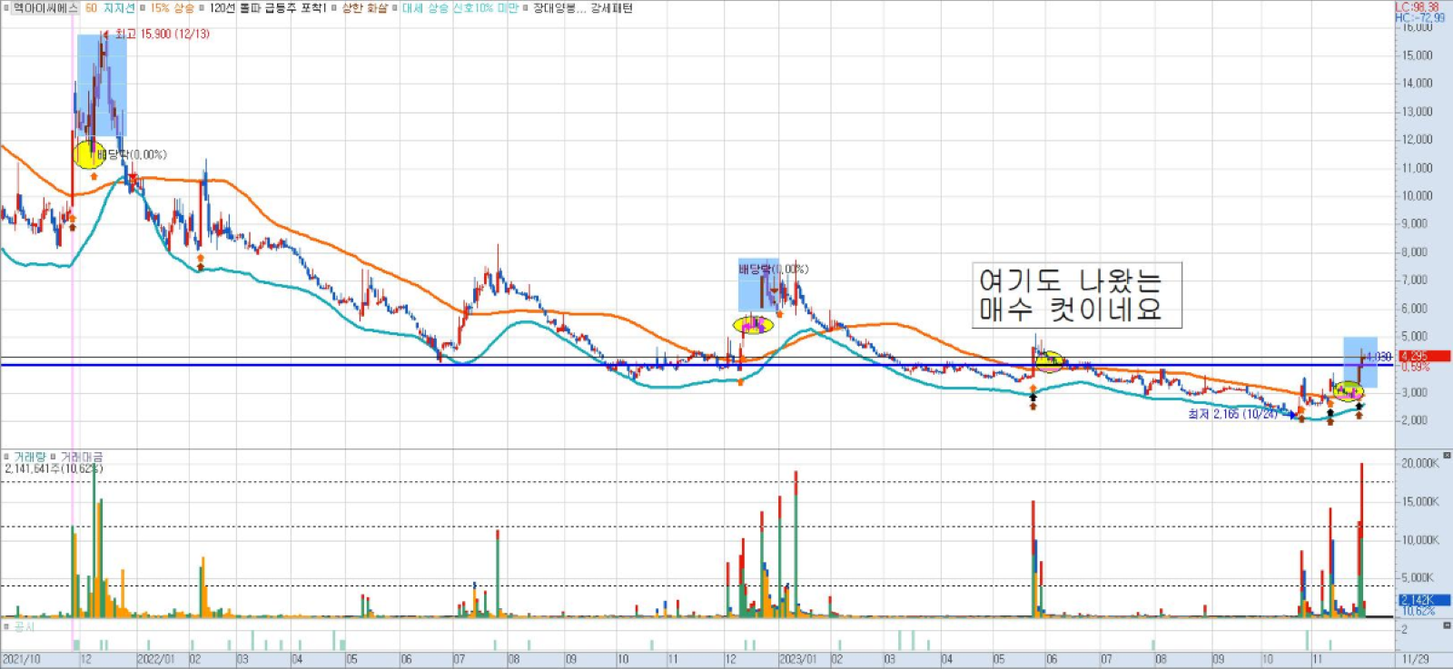Screen dimensions: 1453x669
Task: Click the 거래량 volume legend
Action: 29,457
